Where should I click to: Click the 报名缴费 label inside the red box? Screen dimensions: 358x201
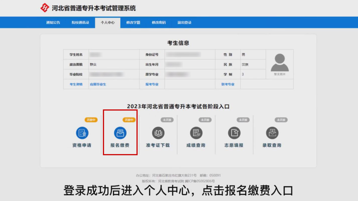pos(120,144)
